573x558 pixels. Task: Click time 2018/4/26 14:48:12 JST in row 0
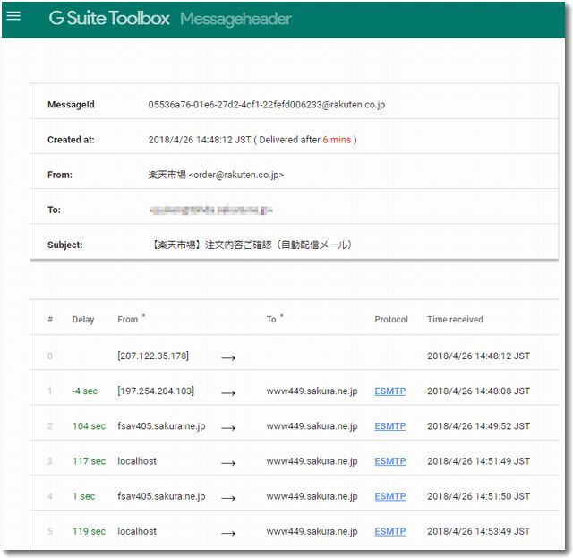[x=478, y=356]
